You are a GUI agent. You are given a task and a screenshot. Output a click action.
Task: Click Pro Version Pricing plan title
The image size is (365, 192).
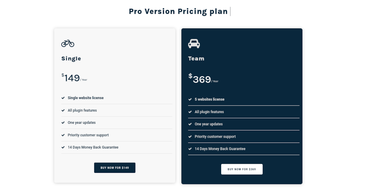[x=178, y=11]
